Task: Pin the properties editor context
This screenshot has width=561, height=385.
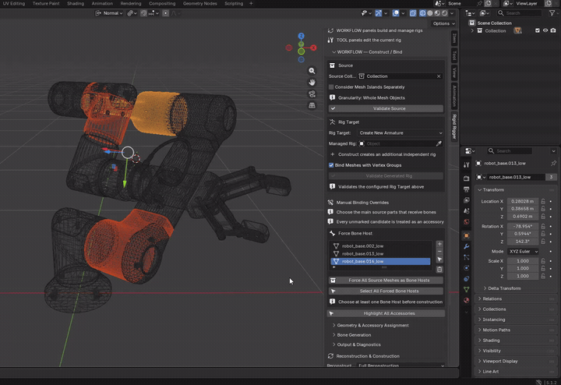Action: 553,163
